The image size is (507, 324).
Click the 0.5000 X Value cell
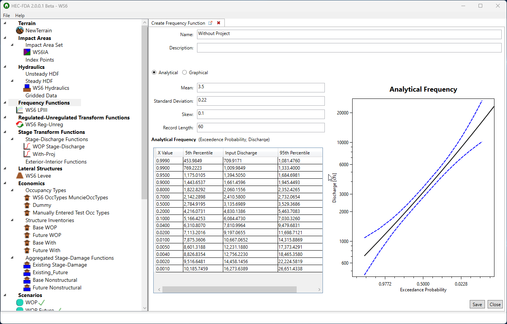(x=169, y=204)
